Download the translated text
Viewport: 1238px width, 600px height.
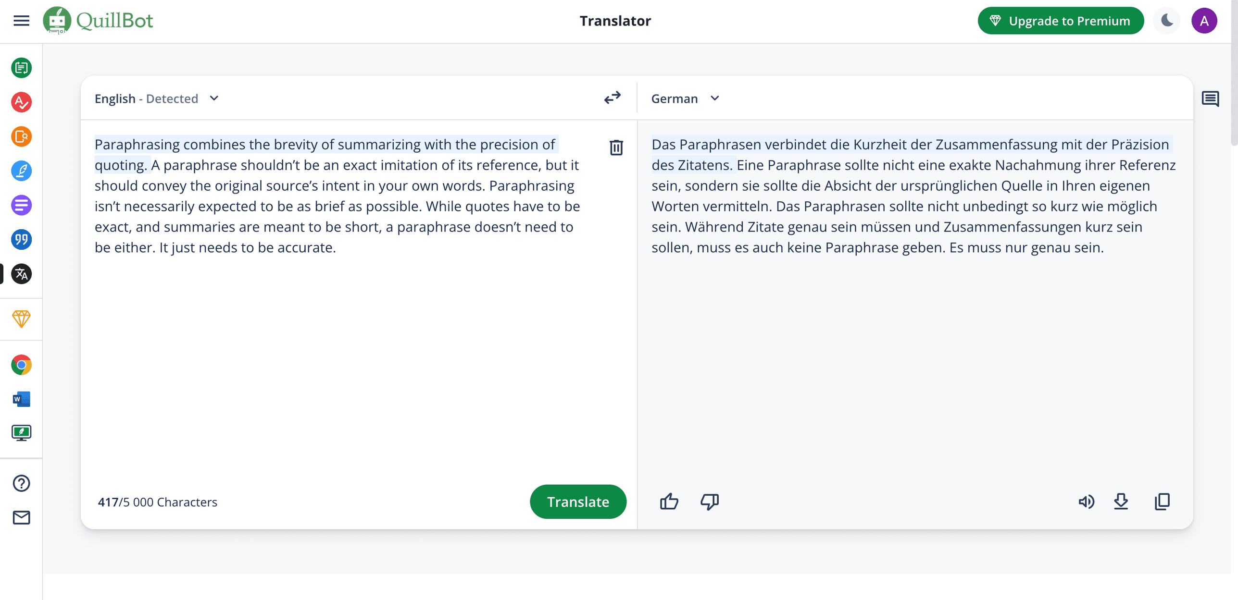[1121, 502]
